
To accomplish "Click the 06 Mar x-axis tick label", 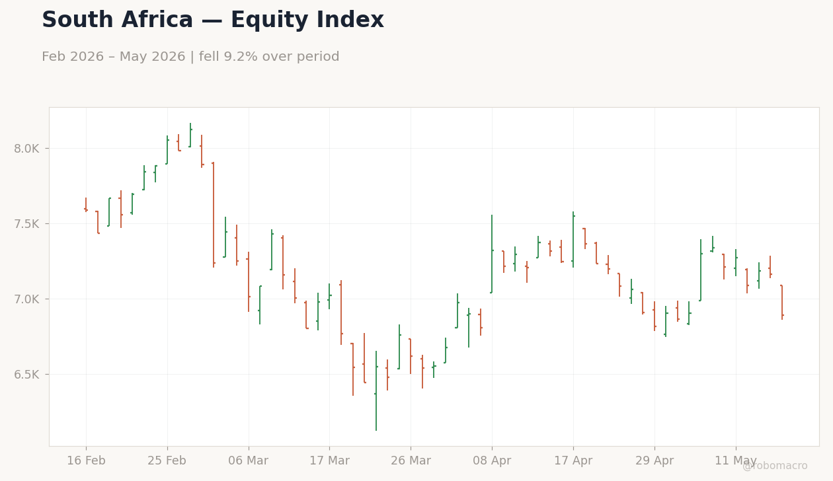I will coord(249,461).
